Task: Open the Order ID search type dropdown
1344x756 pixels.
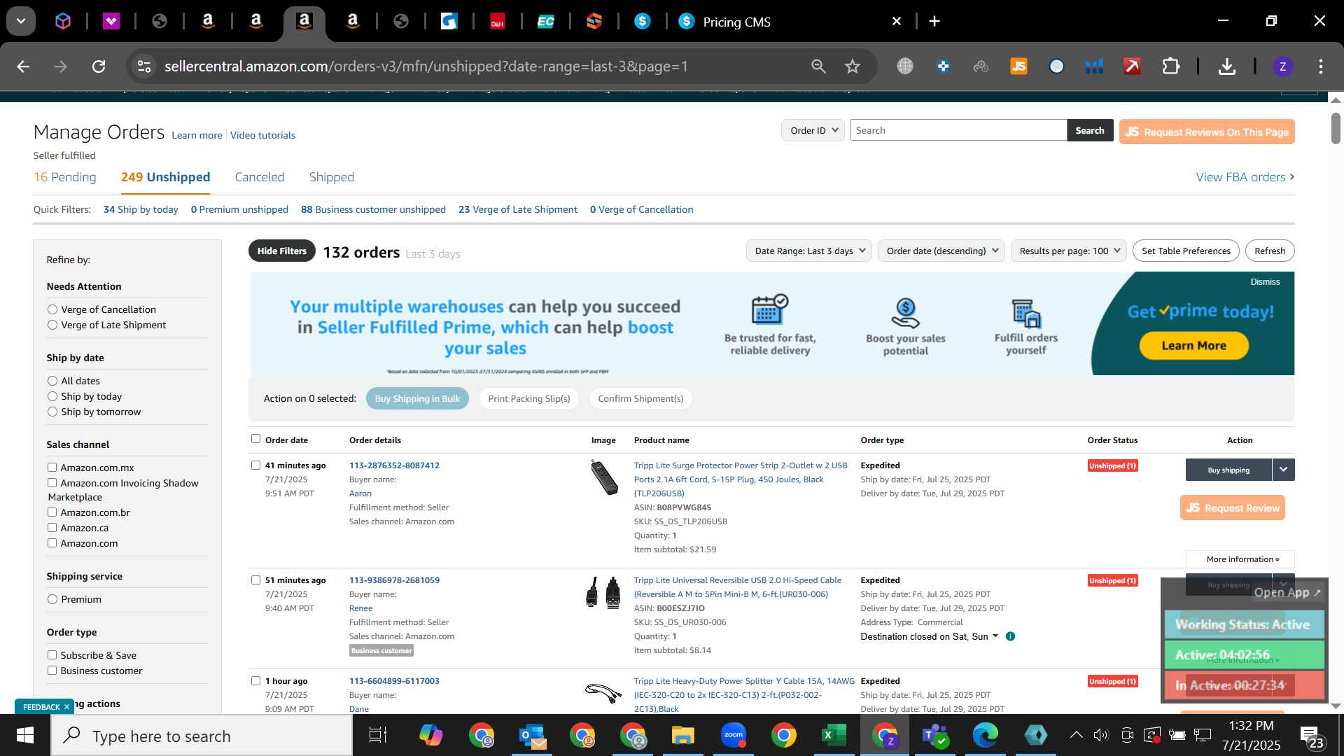Action: click(813, 130)
